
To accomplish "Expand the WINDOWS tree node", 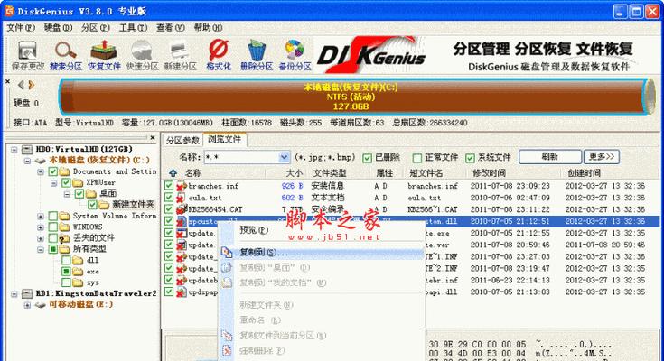I will coord(41,227).
